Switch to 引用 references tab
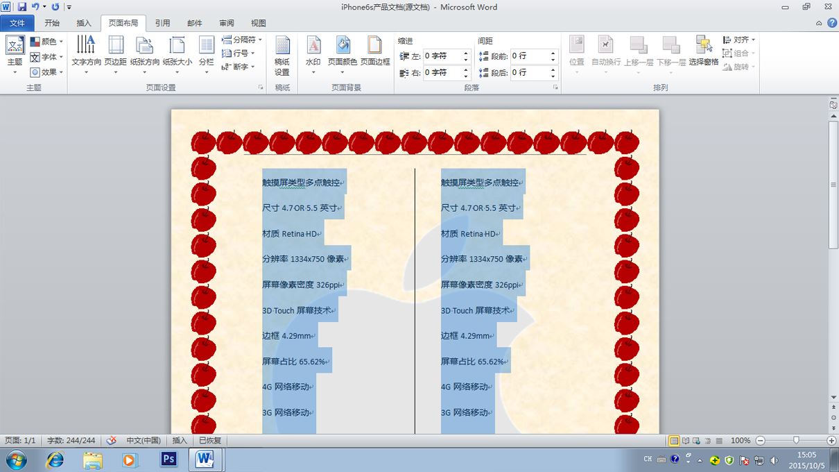Image resolution: width=839 pixels, height=472 pixels. click(x=162, y=23)
